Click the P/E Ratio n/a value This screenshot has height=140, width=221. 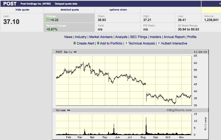(x=146, y=29)
